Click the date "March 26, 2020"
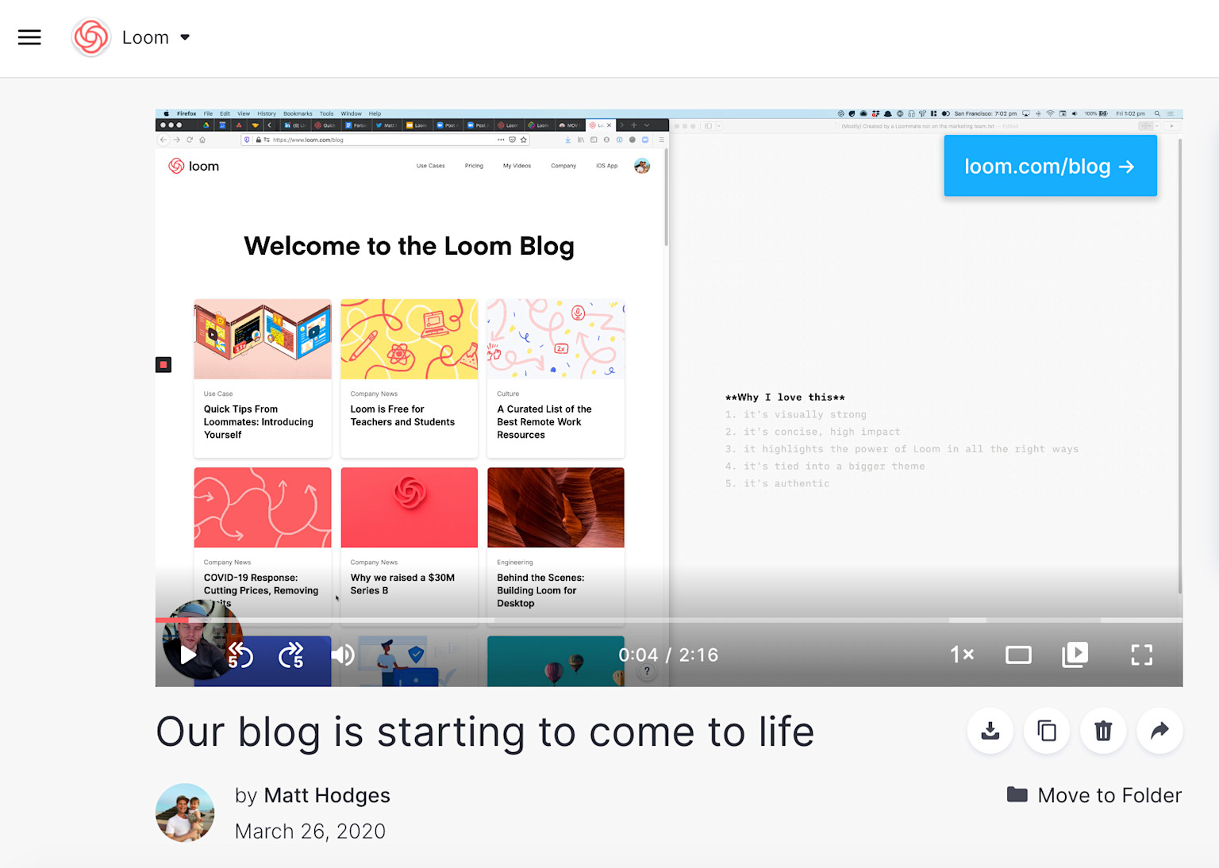1219x868 pixels. tap(310, 832)
